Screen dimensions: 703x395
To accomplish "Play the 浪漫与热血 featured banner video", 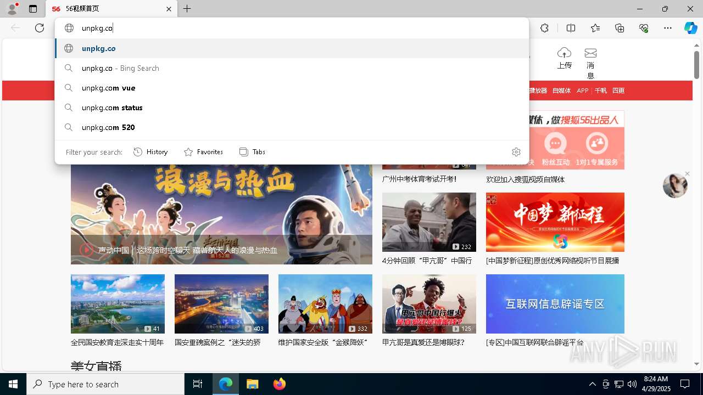I will [x=221, y=215].
